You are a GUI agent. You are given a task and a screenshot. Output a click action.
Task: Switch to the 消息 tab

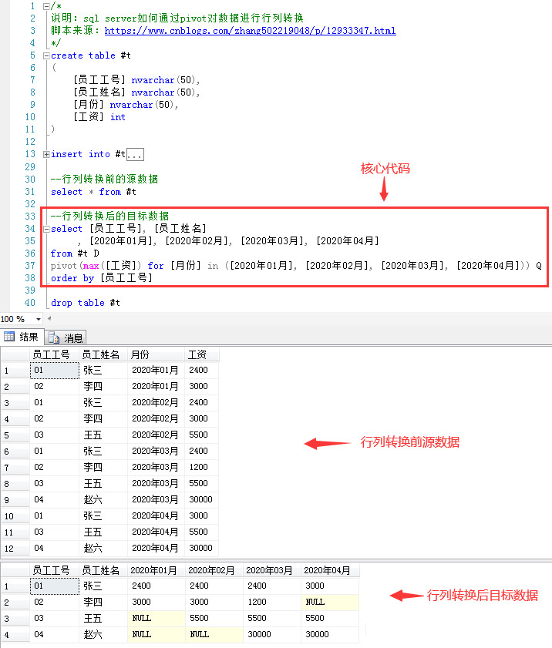tap(66, 338)
